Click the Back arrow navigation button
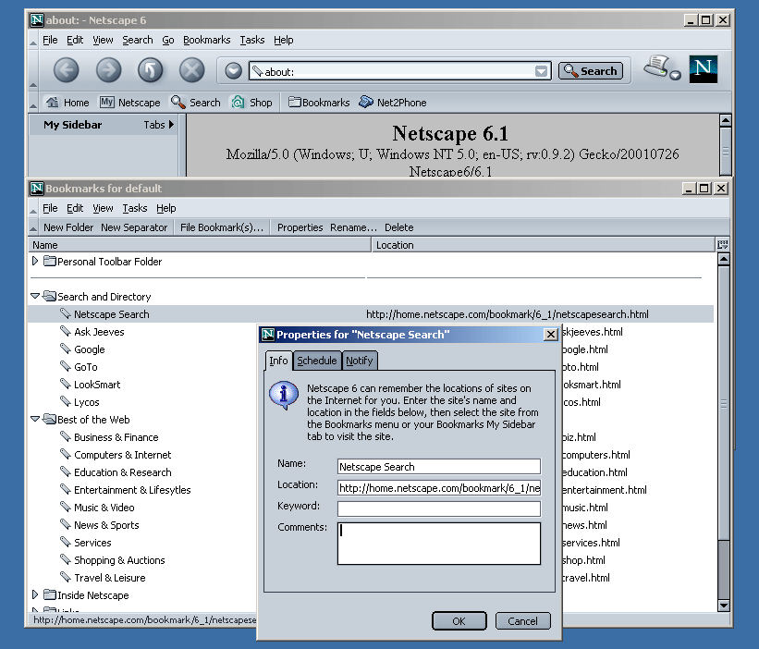The image size is (759, 649). pyautogui.click(x=66, y=70)
